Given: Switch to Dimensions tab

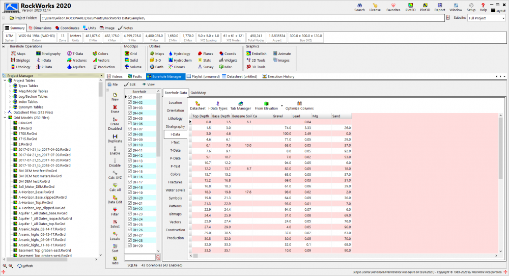Looking at the screenshot, I should tap(40, 28).
